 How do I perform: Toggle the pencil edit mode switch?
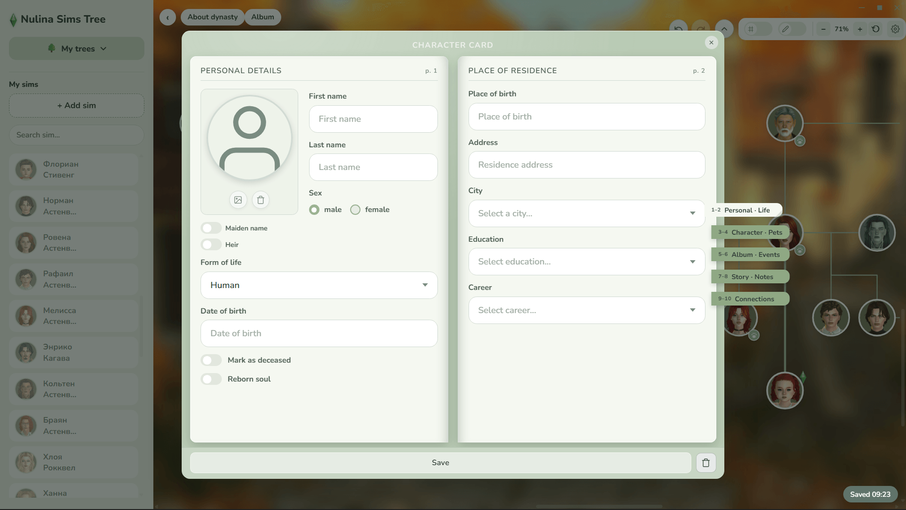point(792,29)
